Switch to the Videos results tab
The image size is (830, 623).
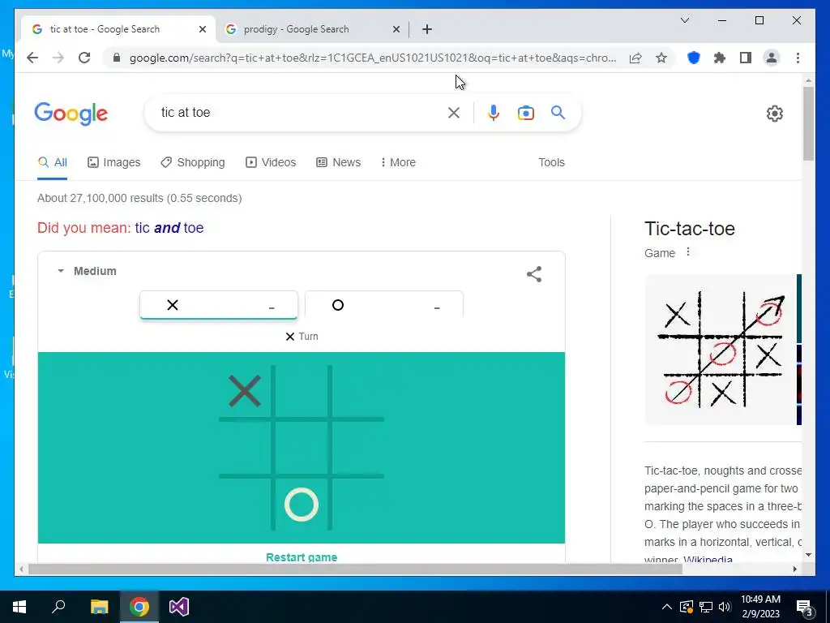pyautogui.click(x=271, y=162)
